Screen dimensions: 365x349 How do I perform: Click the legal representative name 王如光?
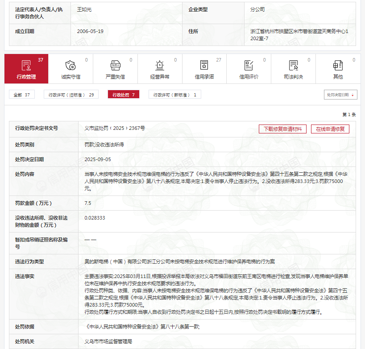pos(84,9)
